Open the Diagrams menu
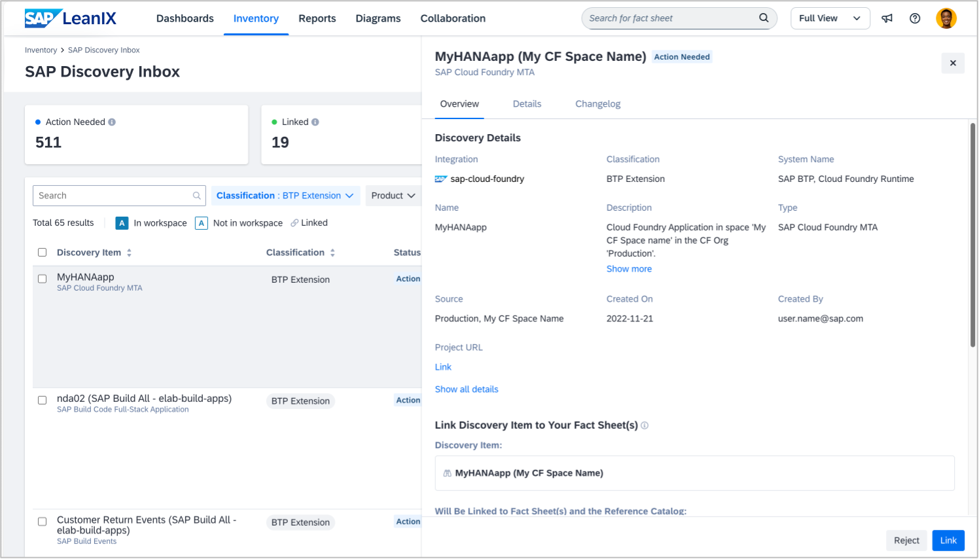979x559 pixels. click(x=378, y=18)
